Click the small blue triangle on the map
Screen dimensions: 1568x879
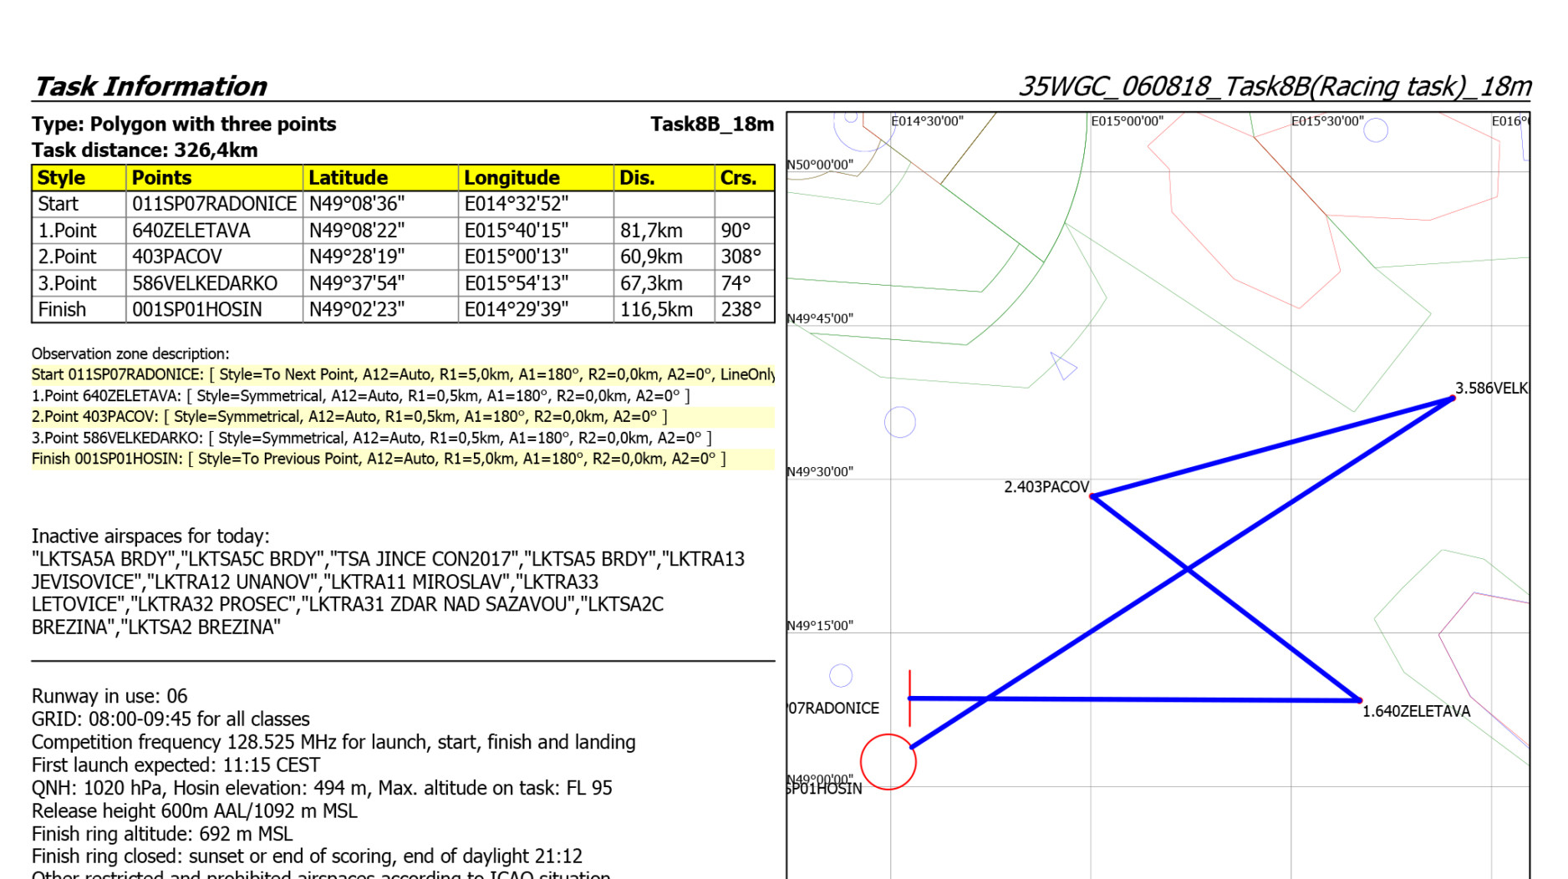1062,366
